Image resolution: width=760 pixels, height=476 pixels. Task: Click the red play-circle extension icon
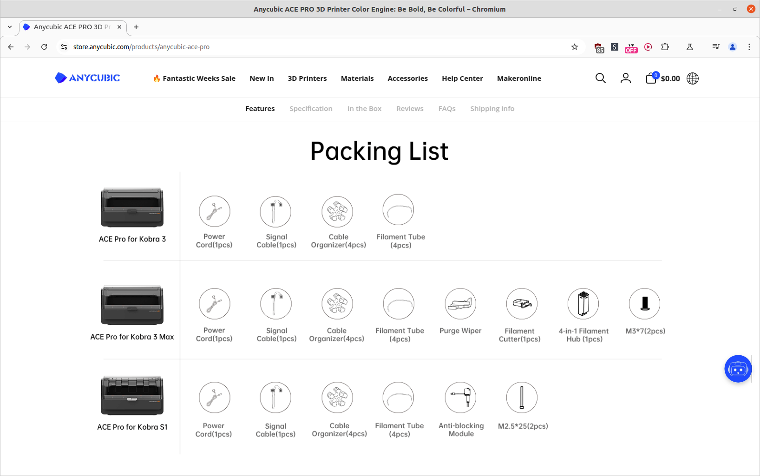click(648, 47)
